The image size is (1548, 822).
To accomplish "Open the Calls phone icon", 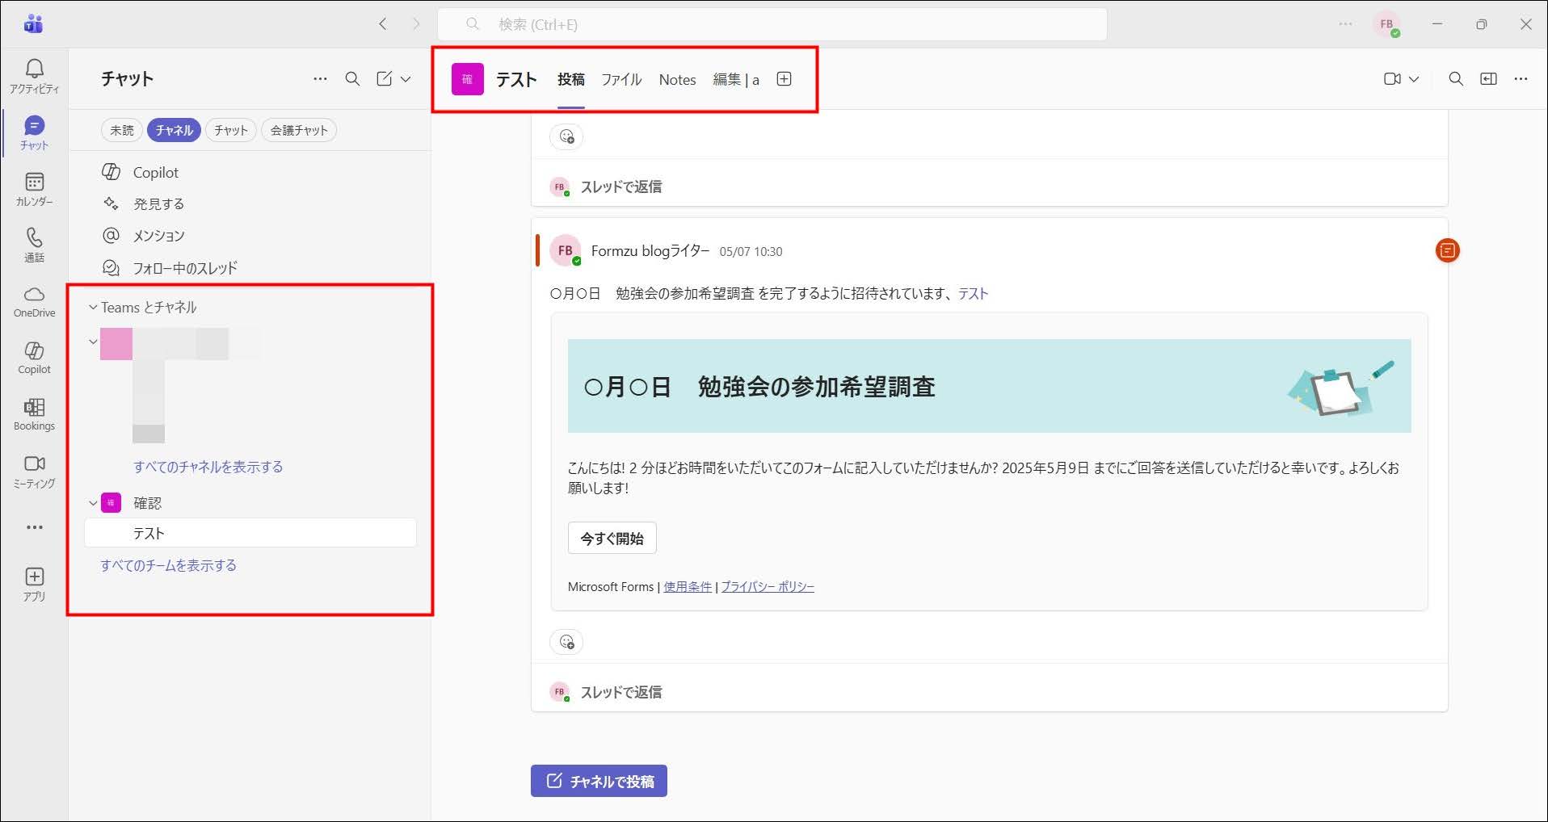I will click(34, 238).
